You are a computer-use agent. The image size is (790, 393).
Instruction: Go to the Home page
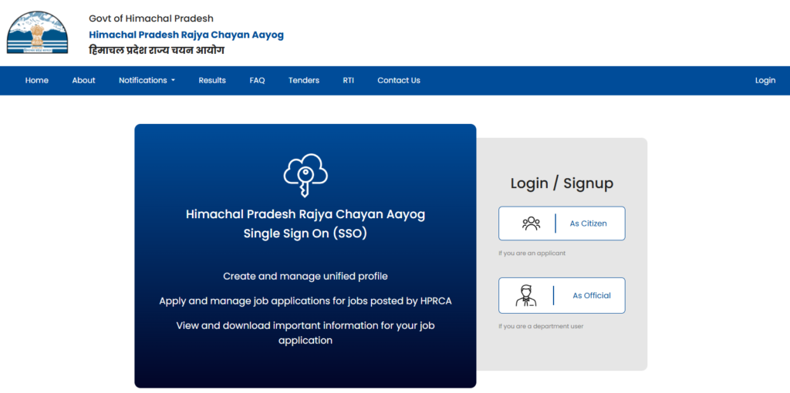coord(37,80)
